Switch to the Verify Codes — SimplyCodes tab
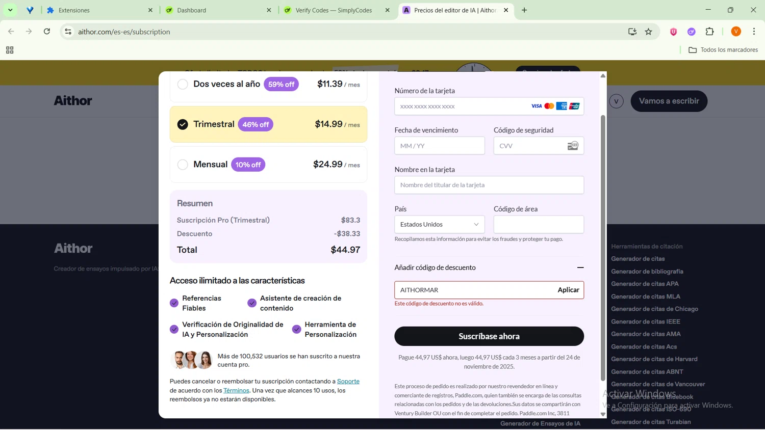This screenshot has width=765, height=430. [338, 10]
